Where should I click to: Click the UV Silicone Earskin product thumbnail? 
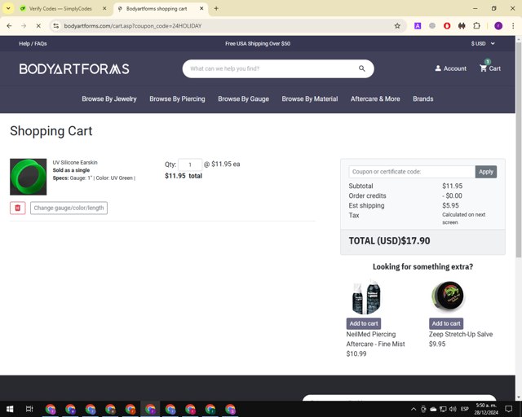pos(29,177)
